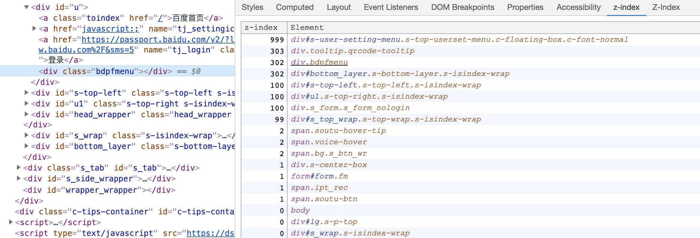This screenshot has width=700, height=238.
Task: Select the lowercase z-index tab
Action: click(x=626, y=7)
